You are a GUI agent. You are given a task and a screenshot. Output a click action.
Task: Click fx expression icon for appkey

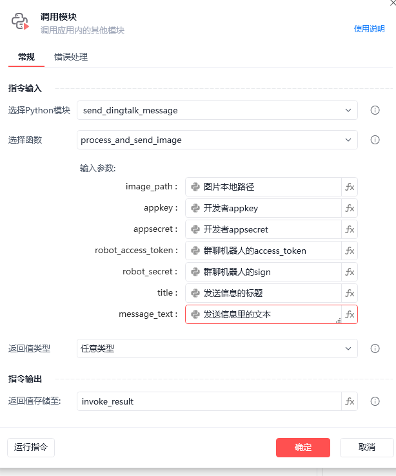[x=350, y=208]
